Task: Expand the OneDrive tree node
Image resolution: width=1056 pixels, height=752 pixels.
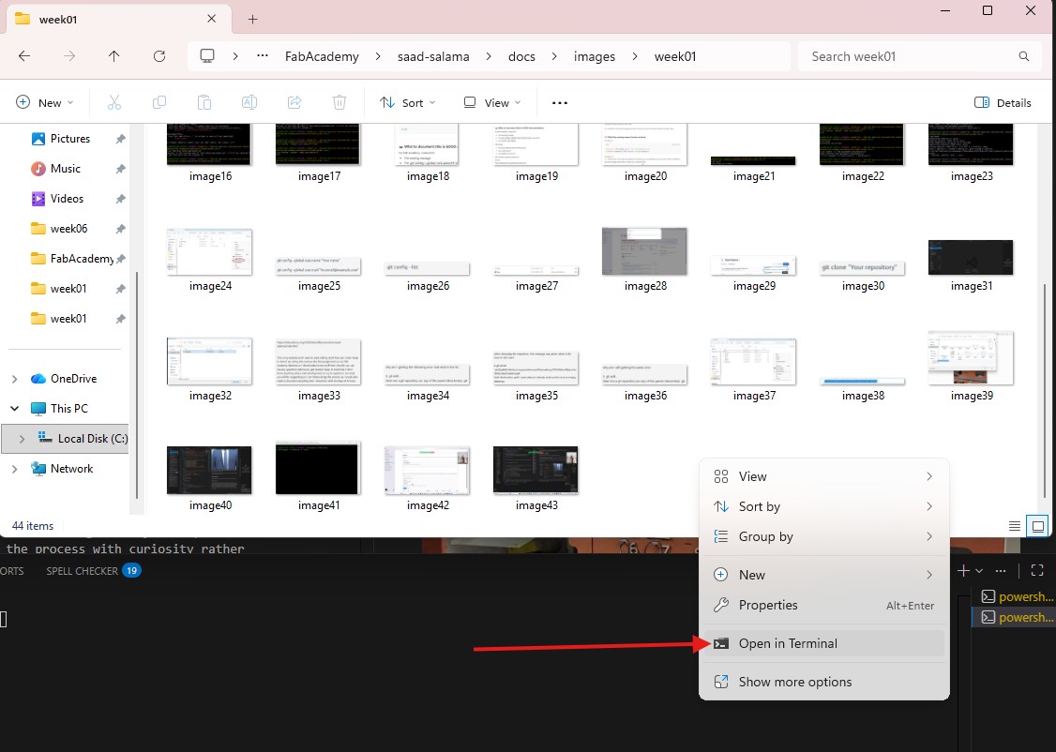Action: coord(15,379)
